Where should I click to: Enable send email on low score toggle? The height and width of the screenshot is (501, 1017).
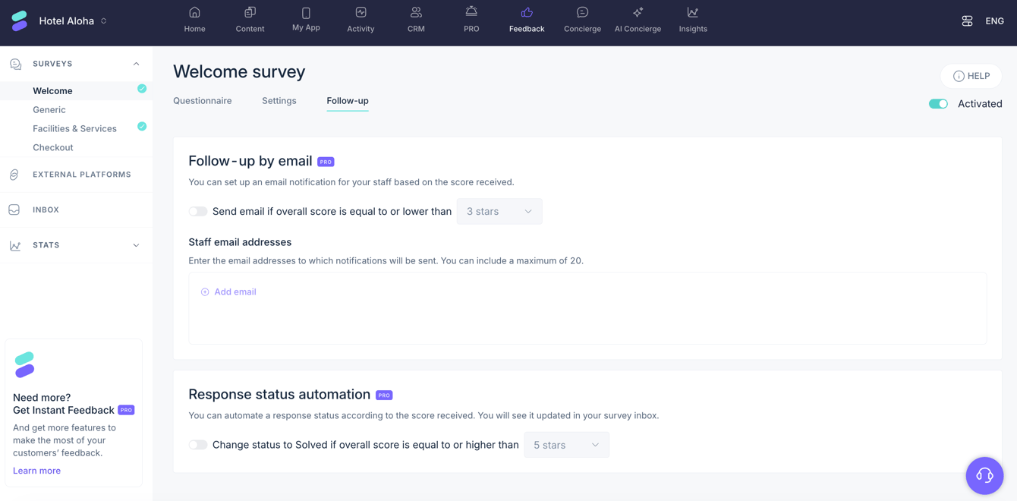[198, 212]
